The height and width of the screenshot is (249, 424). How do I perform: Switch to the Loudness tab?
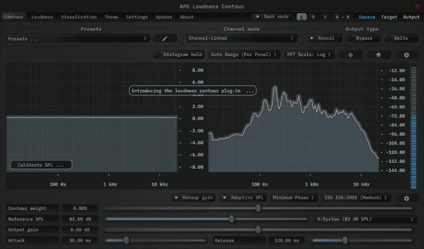42,17
